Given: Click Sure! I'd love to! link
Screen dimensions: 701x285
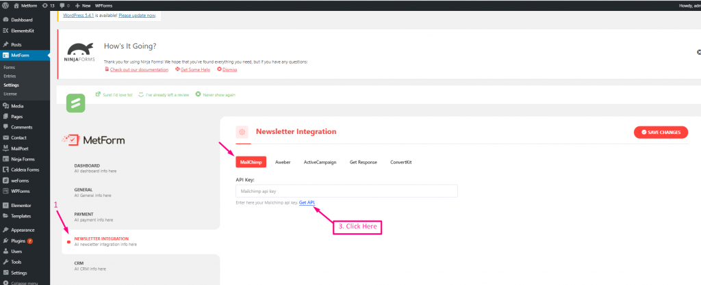Looking at the screenshot, I should (118, 94).
